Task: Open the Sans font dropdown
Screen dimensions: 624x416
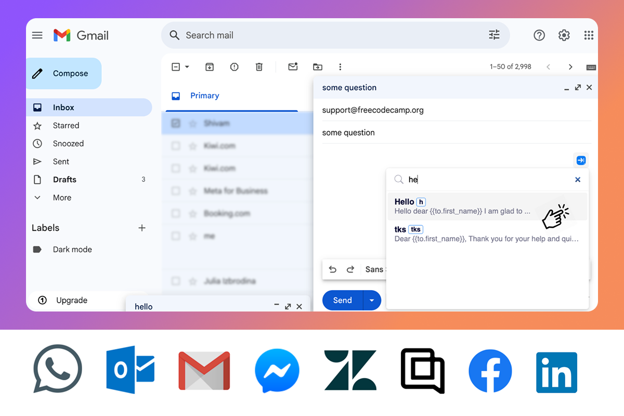Action: [374, 269]
